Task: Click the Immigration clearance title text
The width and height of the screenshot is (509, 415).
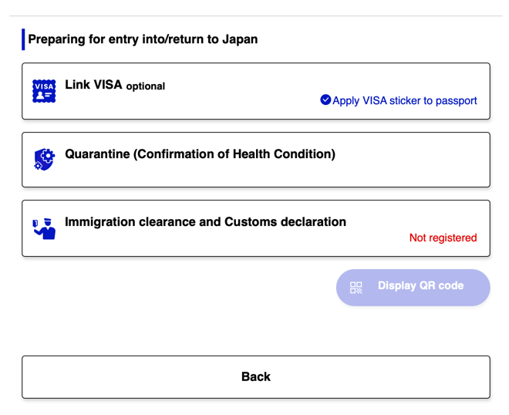Action: click(205, 221)
